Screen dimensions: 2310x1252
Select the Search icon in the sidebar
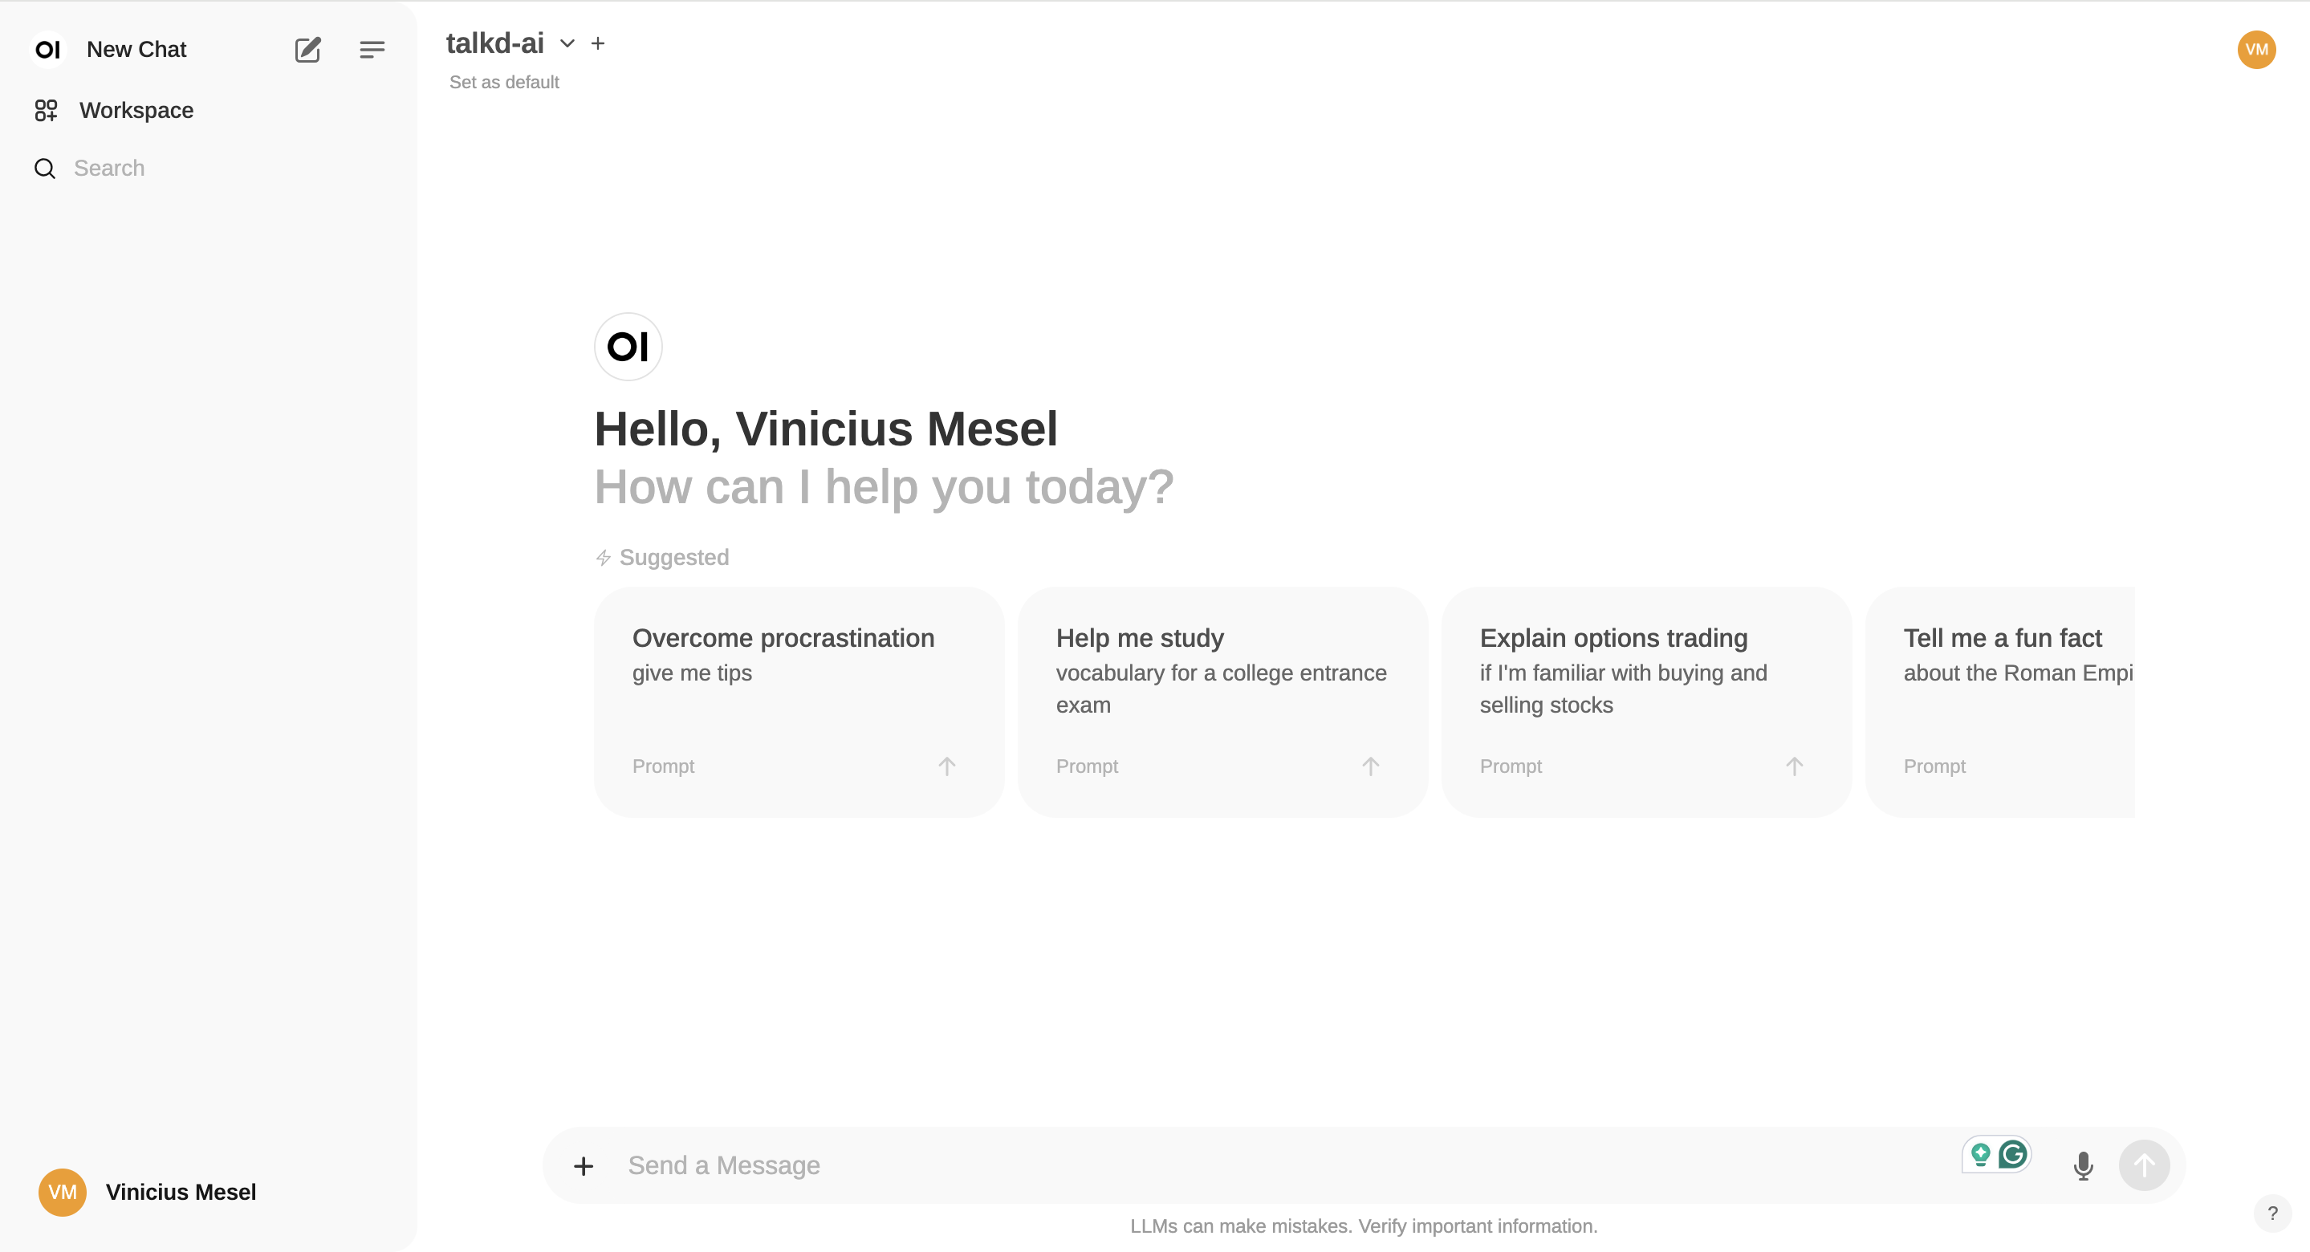pyautogui.click(x=45, y=168)
